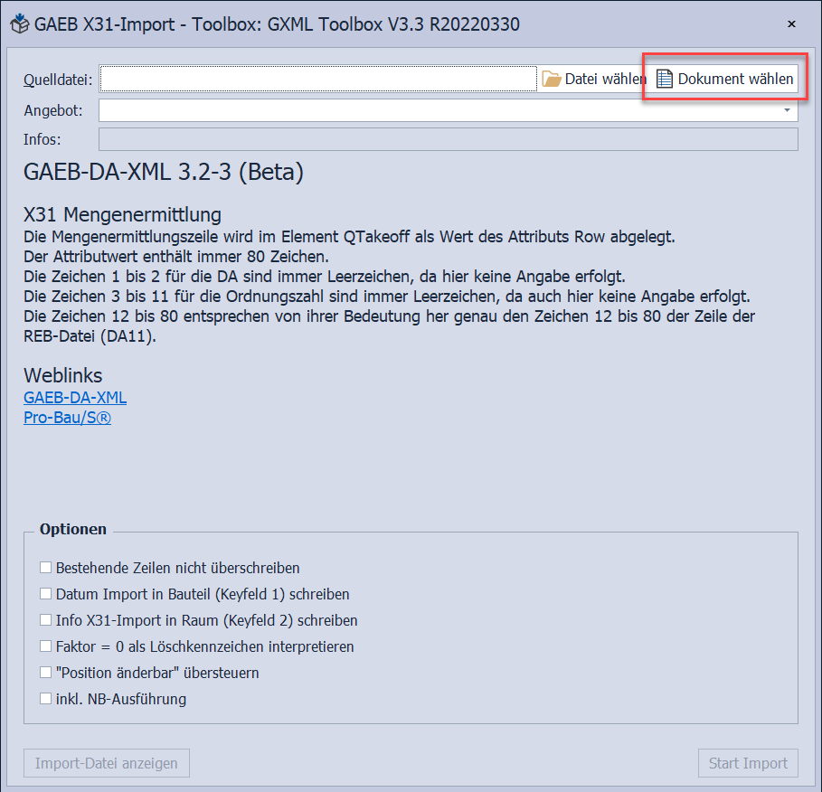This screenshot has height=792, width=822.
Task: Focus the Quelldatei text input field
Action: coord(318,80)
